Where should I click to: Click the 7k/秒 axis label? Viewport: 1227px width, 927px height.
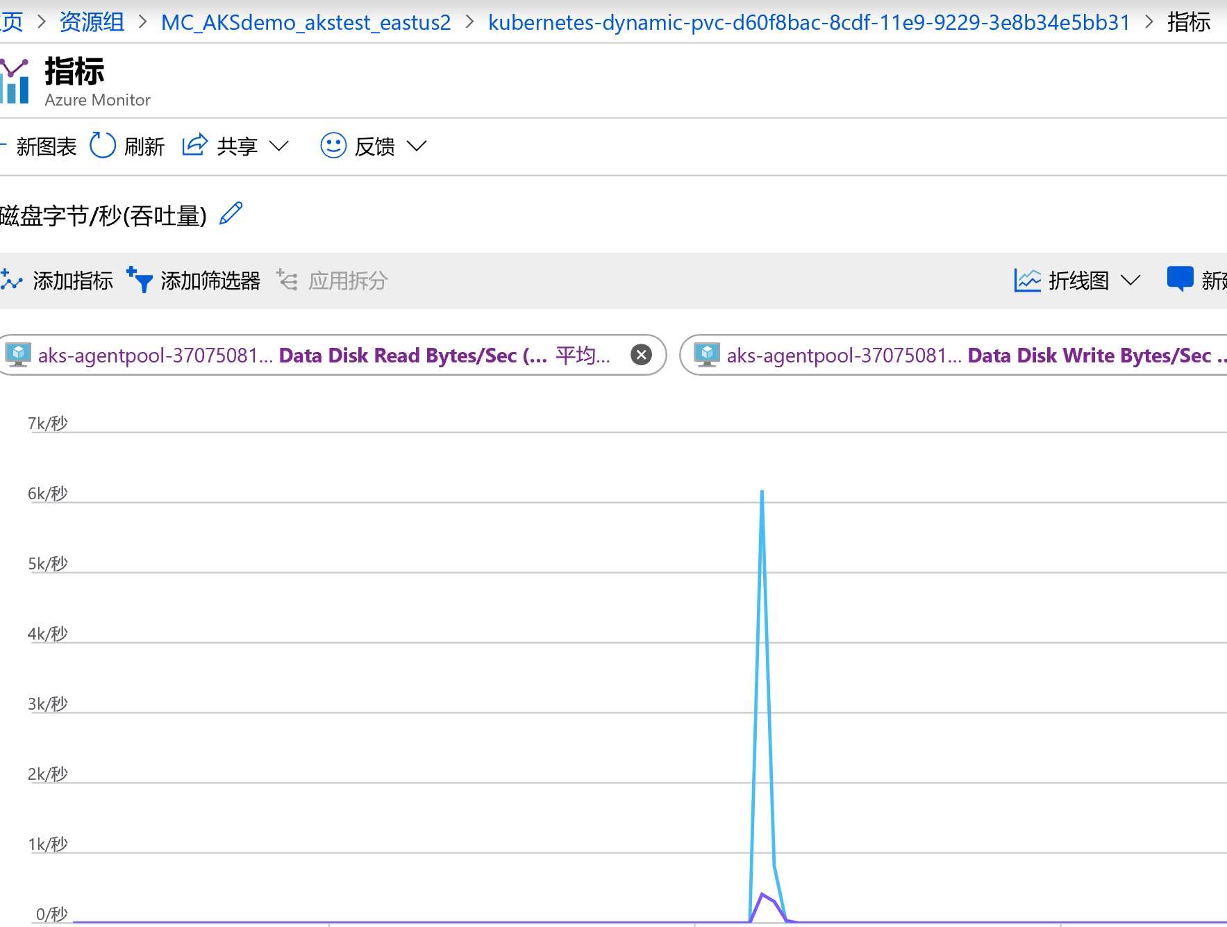point(48,423)
